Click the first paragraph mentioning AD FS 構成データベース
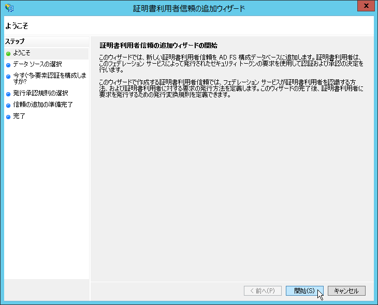Screen dimensions: 378x305 pos(231,64)
